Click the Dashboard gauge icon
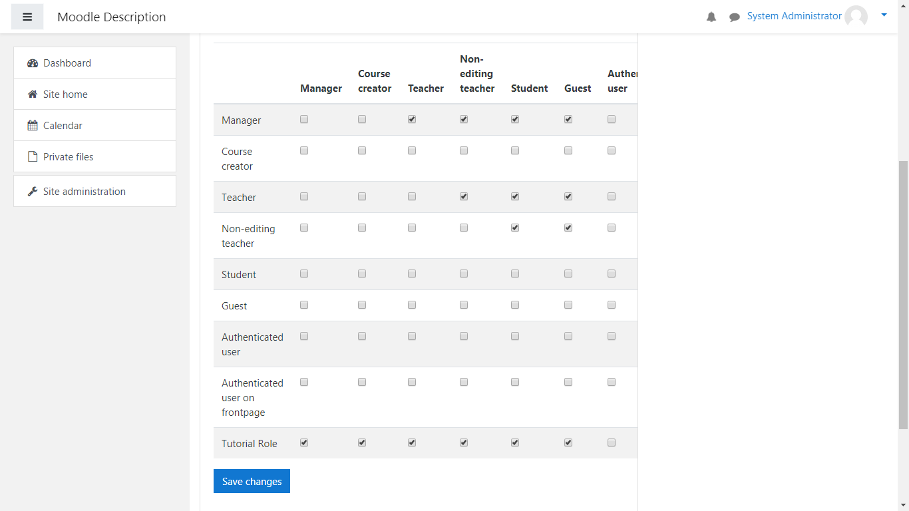This screenshot has width=909, height=511. (33, 63)
